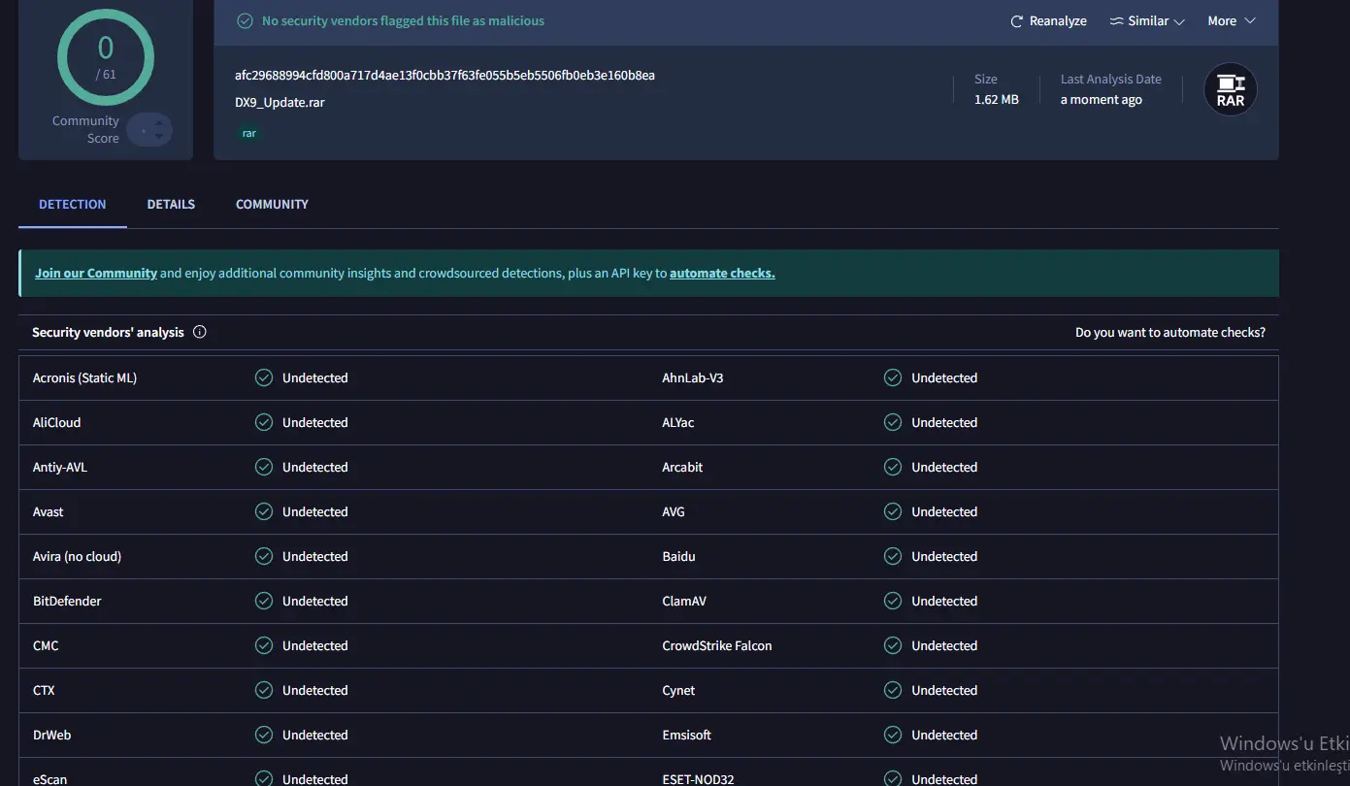Click the checkmark icon for ALYac
The height and width of the screenshot is (786, 1350).
(x=893, y=422)
